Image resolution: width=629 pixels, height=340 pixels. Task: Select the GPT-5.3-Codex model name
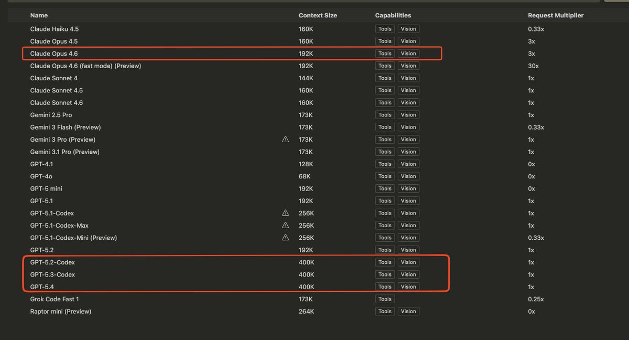coord(52,274)
